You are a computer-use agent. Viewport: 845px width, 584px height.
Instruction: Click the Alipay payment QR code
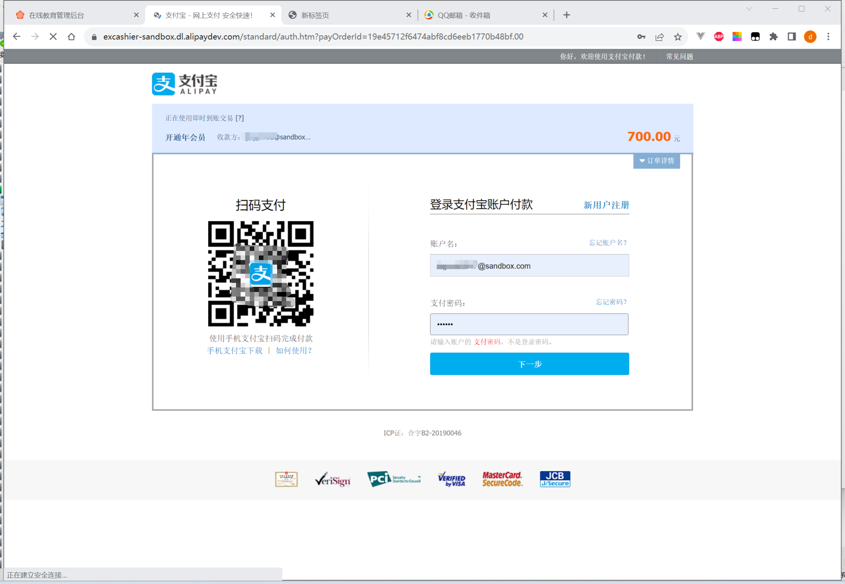pyautogui.click(x=261, y=274)
